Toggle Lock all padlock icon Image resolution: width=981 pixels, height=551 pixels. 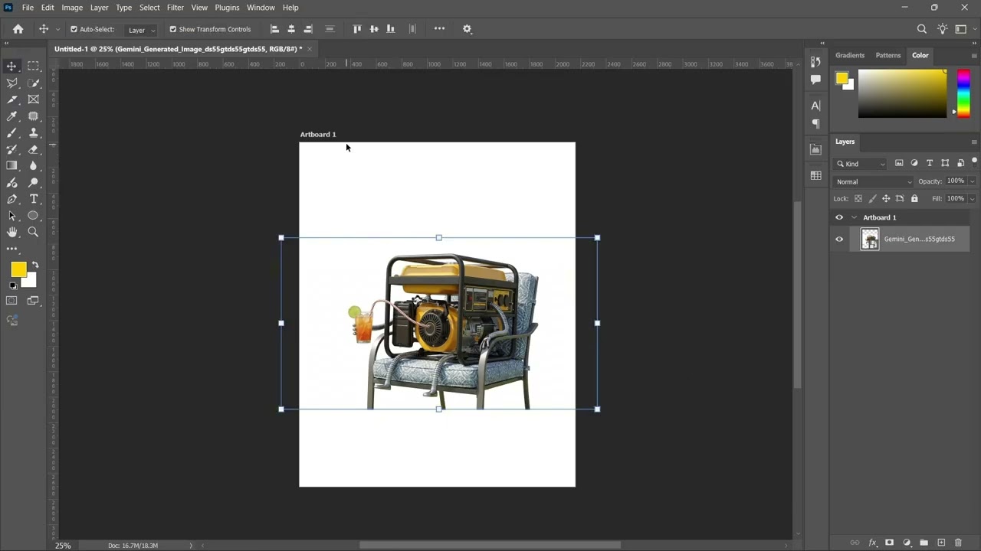[914, 199]
